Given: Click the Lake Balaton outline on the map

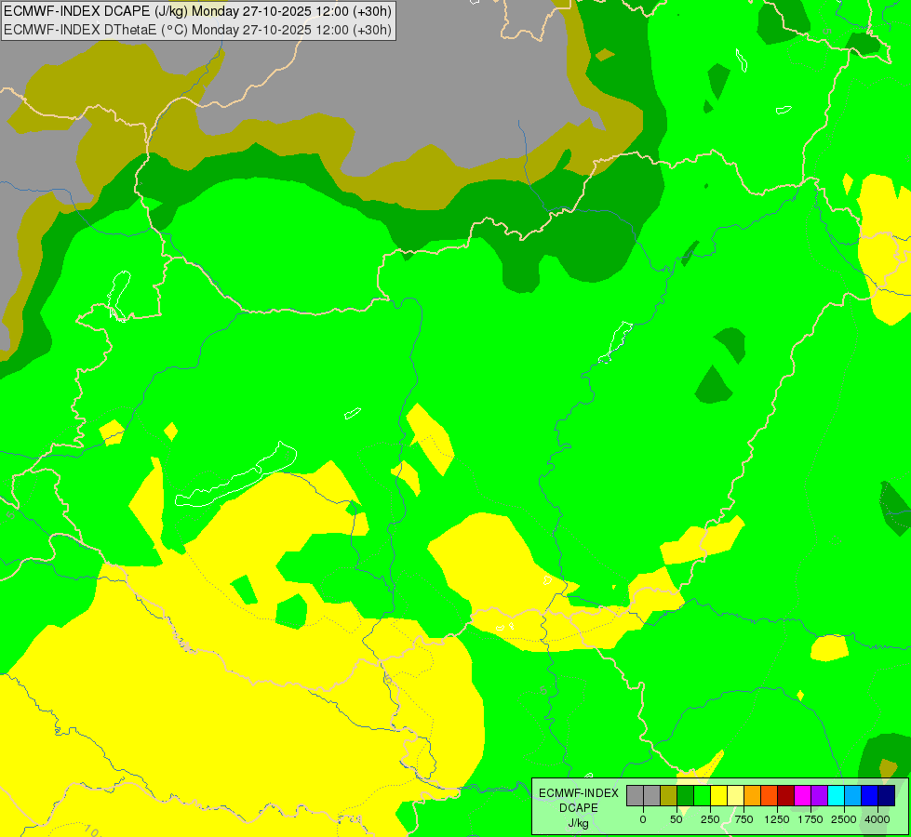Looking at the screenshot, I should [235, 475].
